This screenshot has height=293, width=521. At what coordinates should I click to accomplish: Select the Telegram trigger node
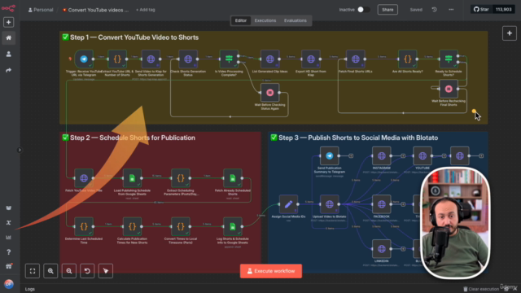coord(84,59)
